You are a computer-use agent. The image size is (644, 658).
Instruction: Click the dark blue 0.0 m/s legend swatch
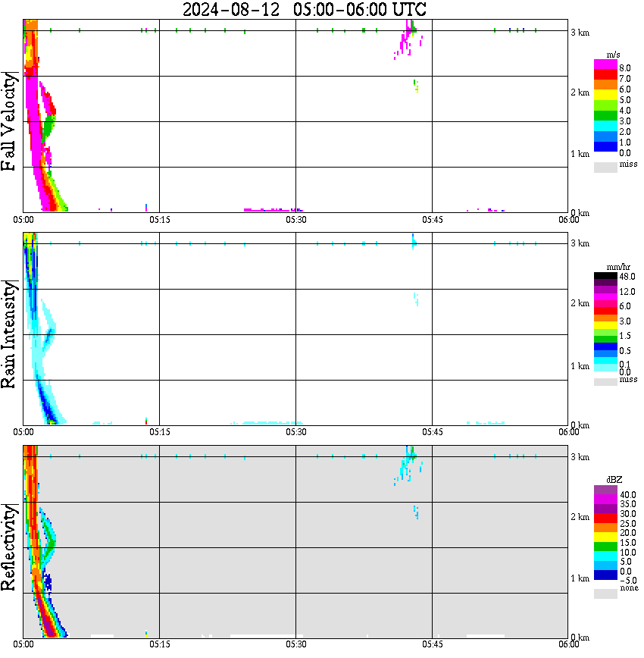[x=605, y=147]
